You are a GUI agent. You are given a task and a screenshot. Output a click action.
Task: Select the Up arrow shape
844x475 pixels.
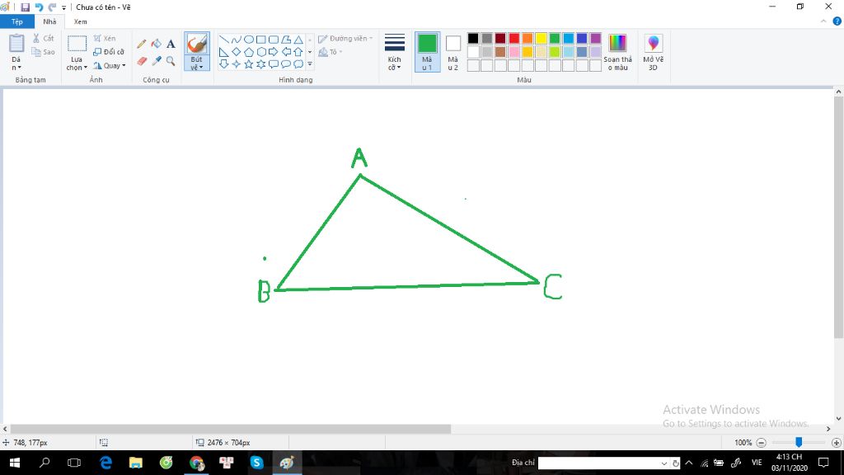pyautogui.click(x=298, y=52)
